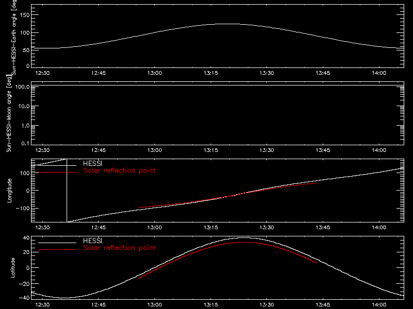Image resolution: width=413 pixels, height=309 pixels.
Task: Click the -40 tick on Latitude axis
Action: click(x=24, y=298)
